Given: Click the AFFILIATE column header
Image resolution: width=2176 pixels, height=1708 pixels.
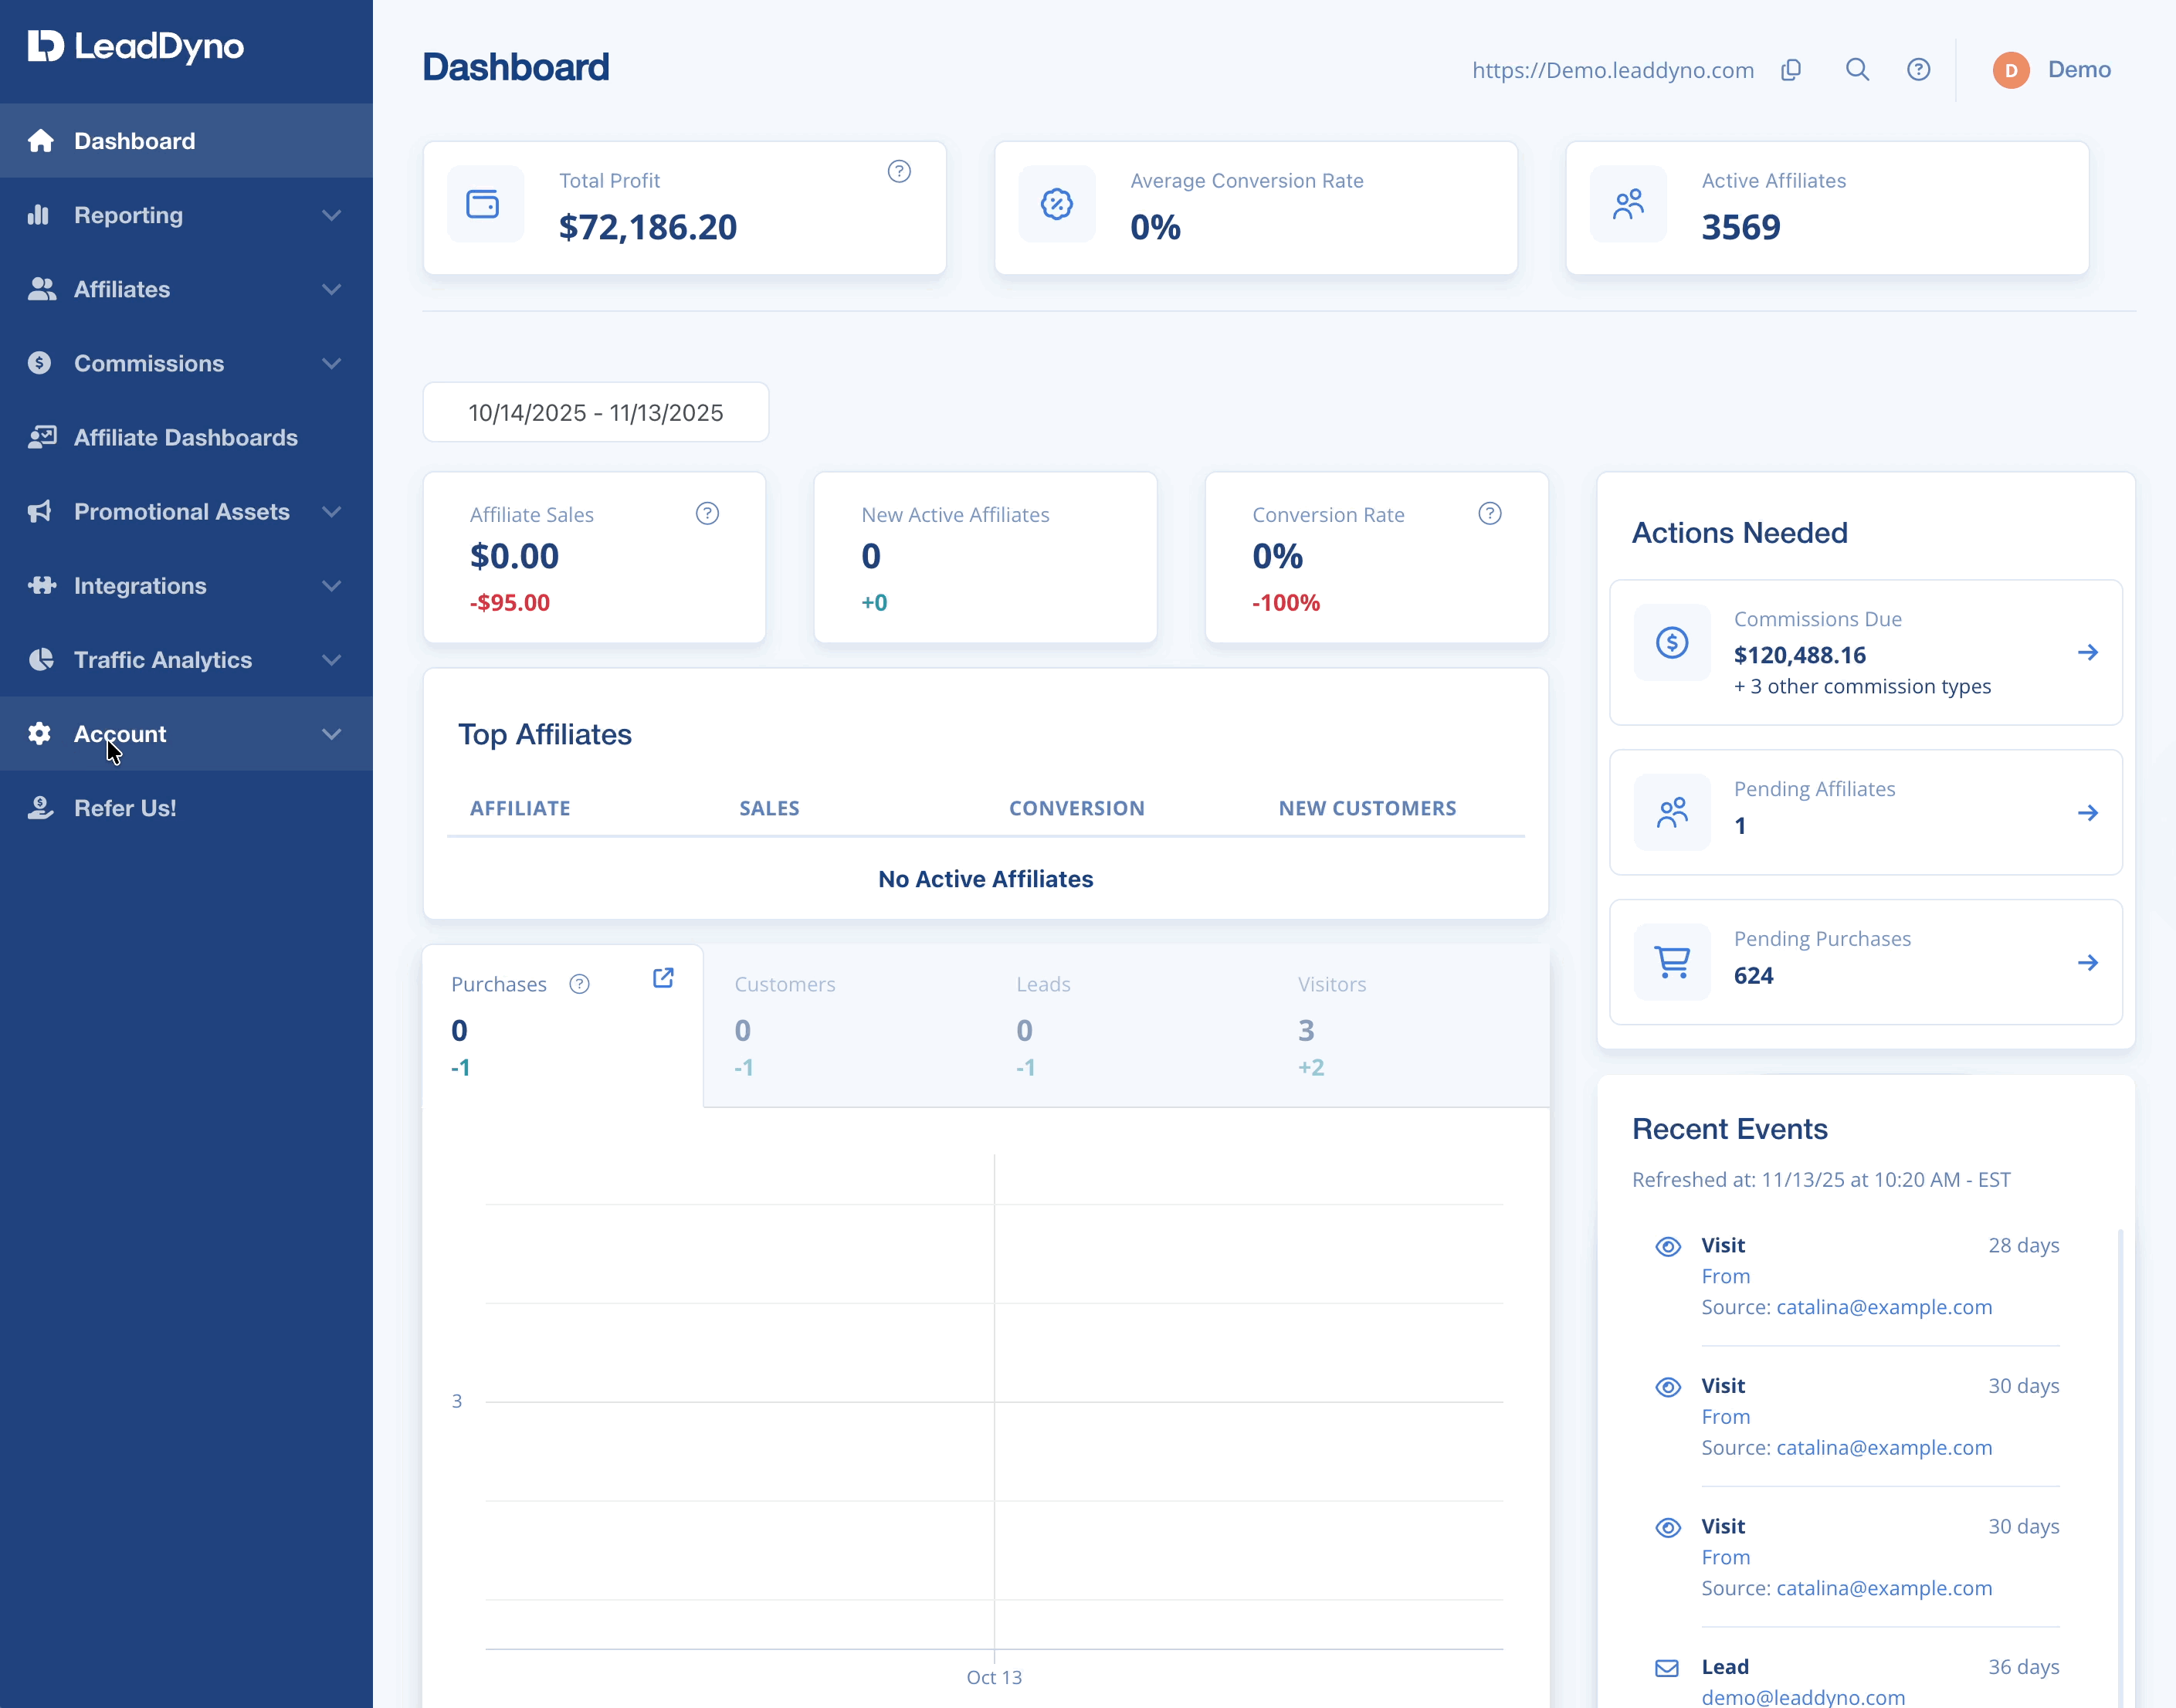Looking at the screenshot, I should 520,808.
